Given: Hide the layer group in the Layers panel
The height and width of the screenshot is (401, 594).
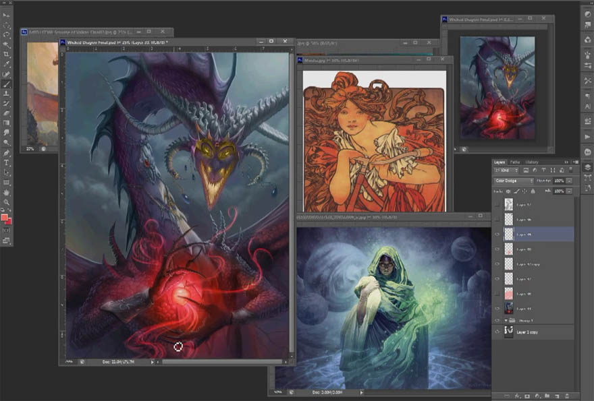Looking at the screenshot, I should (x=497, y=320).
